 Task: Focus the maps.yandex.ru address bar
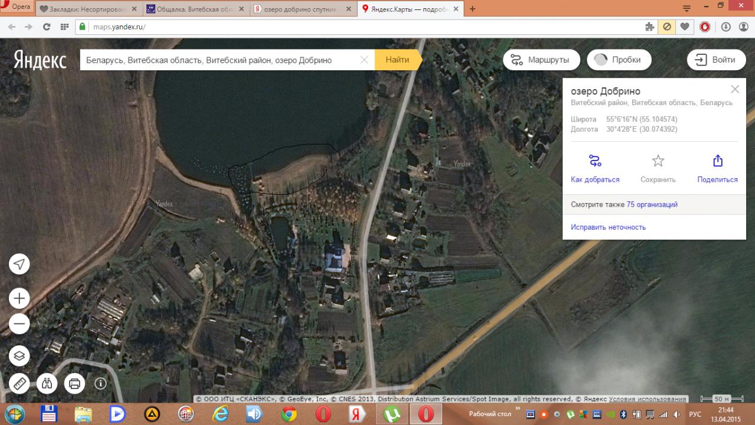pos(354,27)
